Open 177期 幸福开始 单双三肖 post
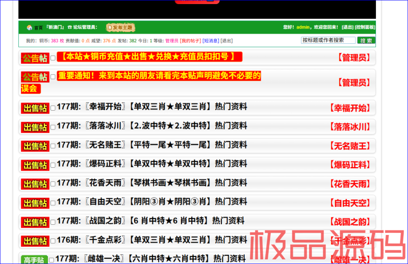The width and height of the screenshot is (408, 264). (x=152, y=107)
